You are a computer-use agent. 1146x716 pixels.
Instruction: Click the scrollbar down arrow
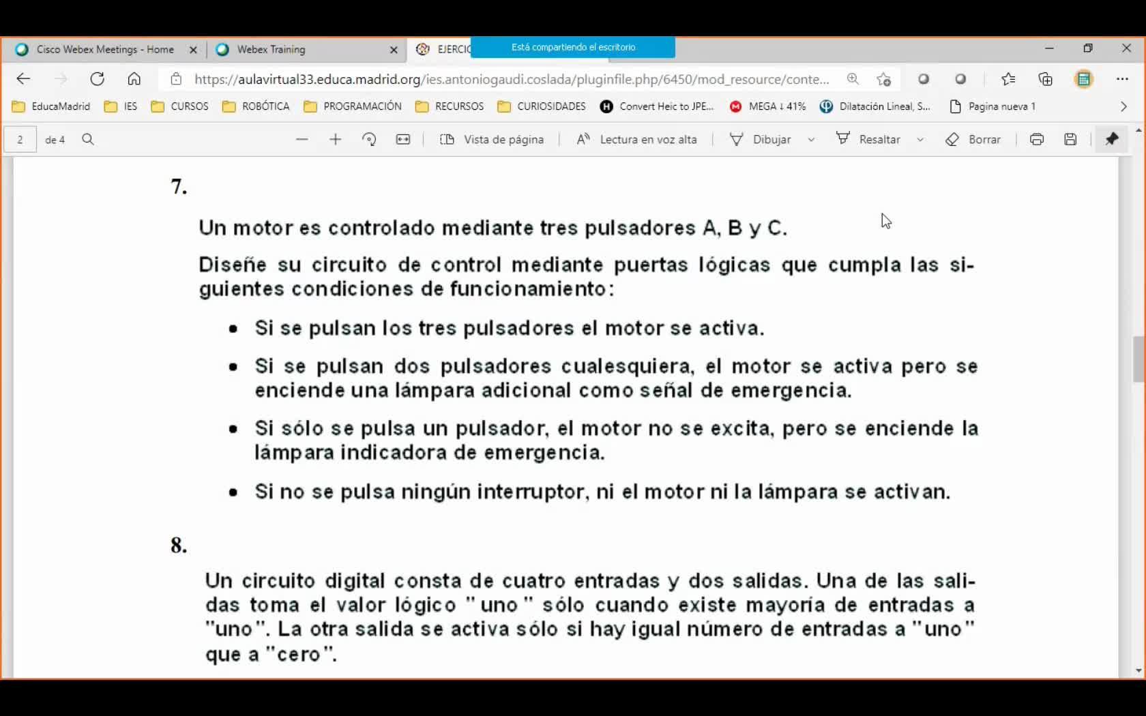point(1138,671)
